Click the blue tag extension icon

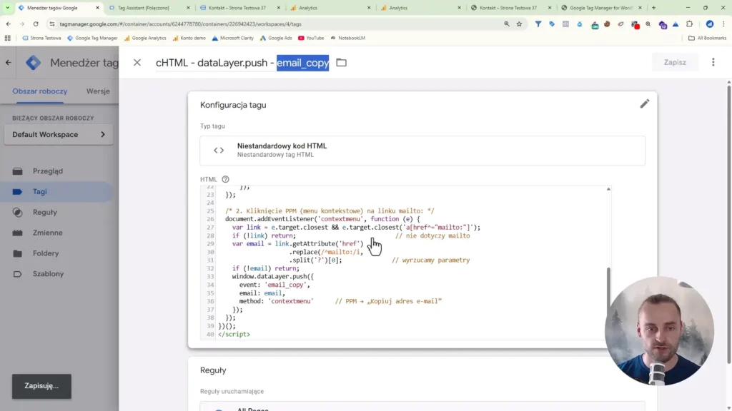pyautogui.click(x=552, y=24)
